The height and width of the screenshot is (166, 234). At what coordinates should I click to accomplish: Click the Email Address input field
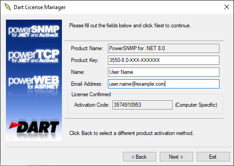point(163,84)
